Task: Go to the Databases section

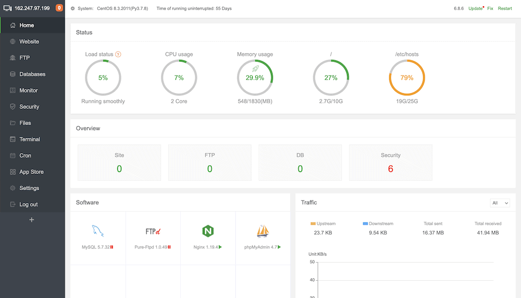Action: [32, 74]
